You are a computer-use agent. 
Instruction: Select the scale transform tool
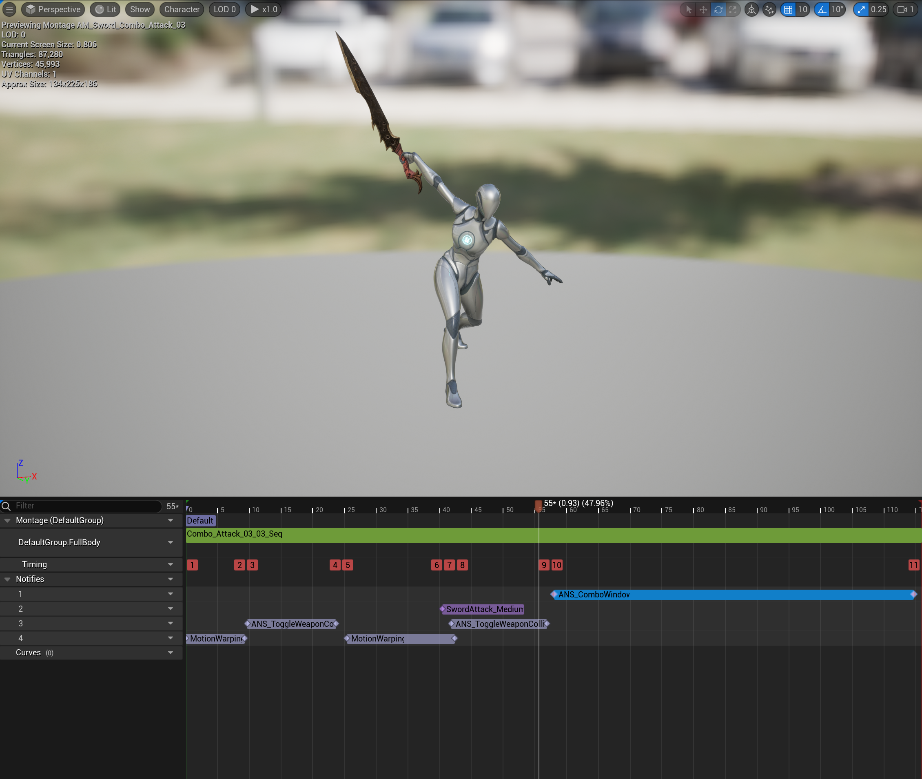(x=733, y=9)
